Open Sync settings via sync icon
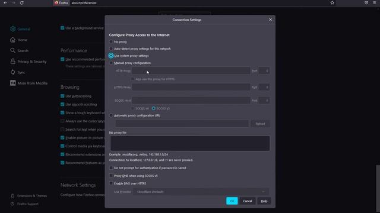This screenshot has height=213, width=380. [12, 72]
